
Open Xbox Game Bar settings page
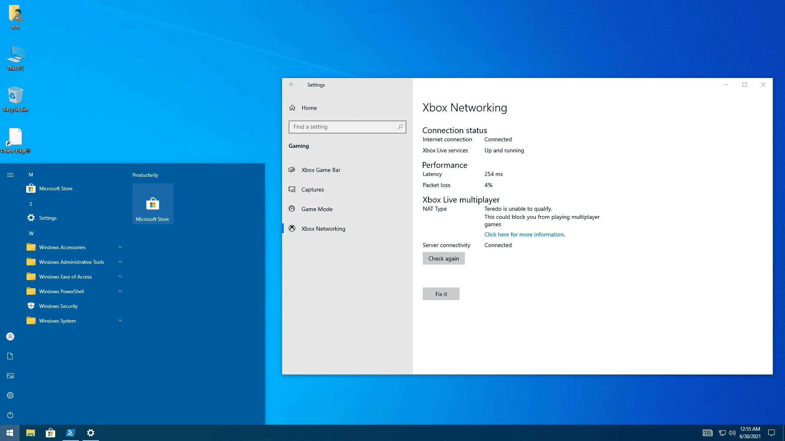[348, 170]
